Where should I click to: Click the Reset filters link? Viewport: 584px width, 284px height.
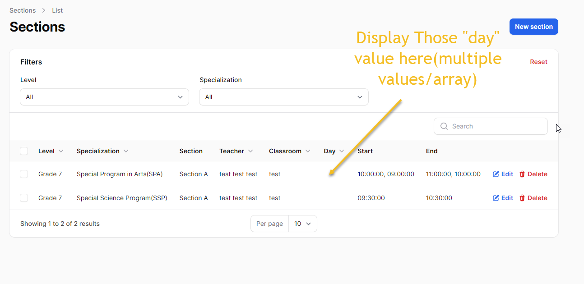tap(538, 61)
